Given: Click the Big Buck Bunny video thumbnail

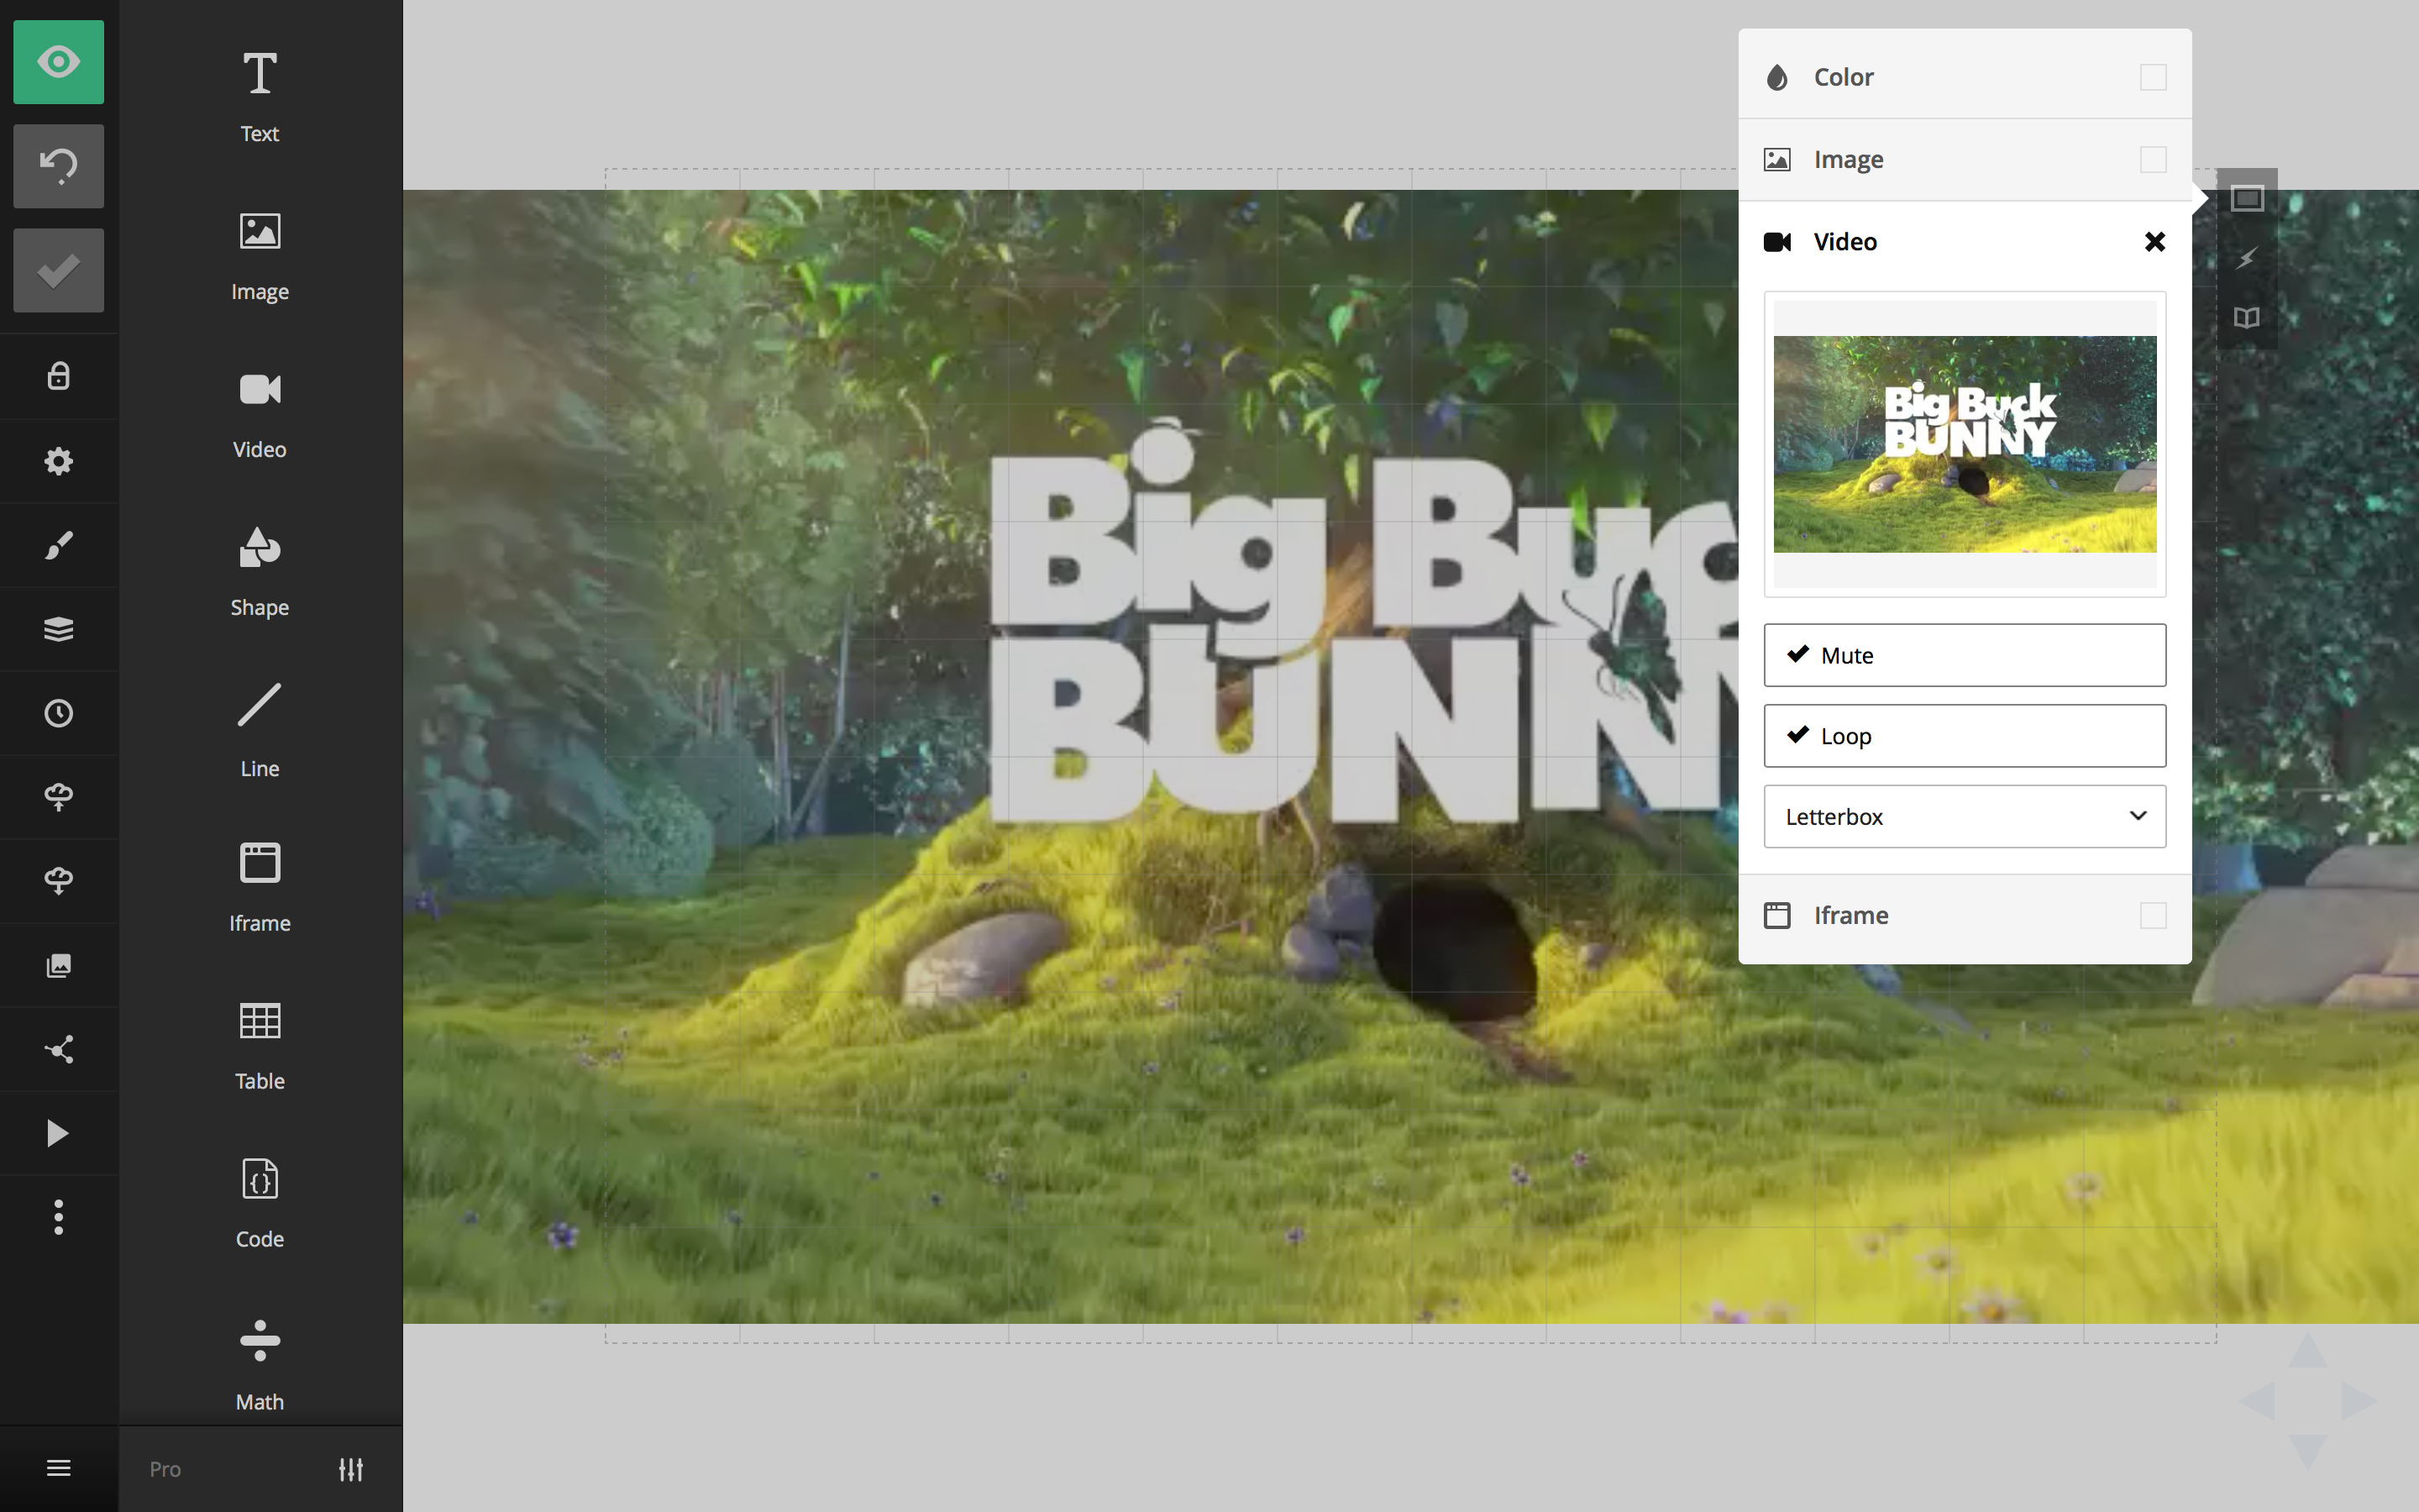Looking at the screenshot, I should [x=1965, y=444].
